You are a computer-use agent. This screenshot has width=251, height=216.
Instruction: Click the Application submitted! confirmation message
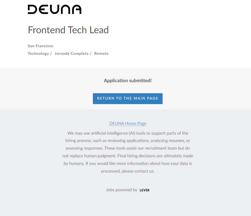[x=128, y=81]
